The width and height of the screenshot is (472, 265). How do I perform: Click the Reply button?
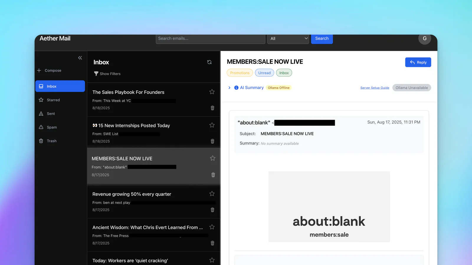(x=418, y=62)
